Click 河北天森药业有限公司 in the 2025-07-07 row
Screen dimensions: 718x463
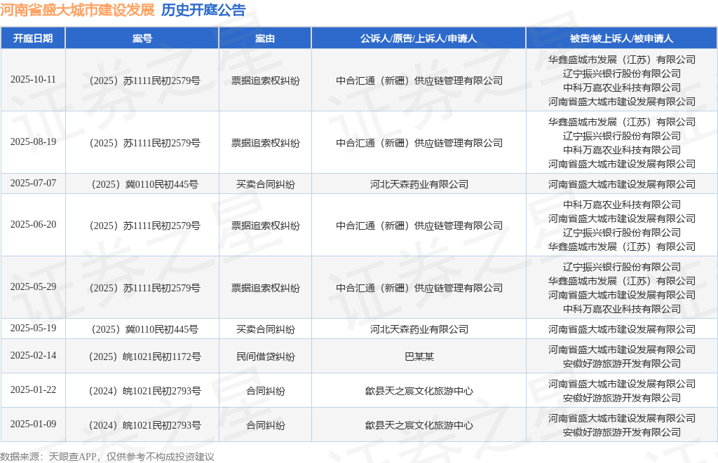coord(419,184)
